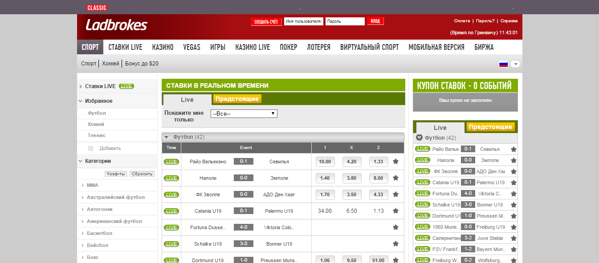Star the Fortuna Dusse.. match in main table

pos(395,227)
